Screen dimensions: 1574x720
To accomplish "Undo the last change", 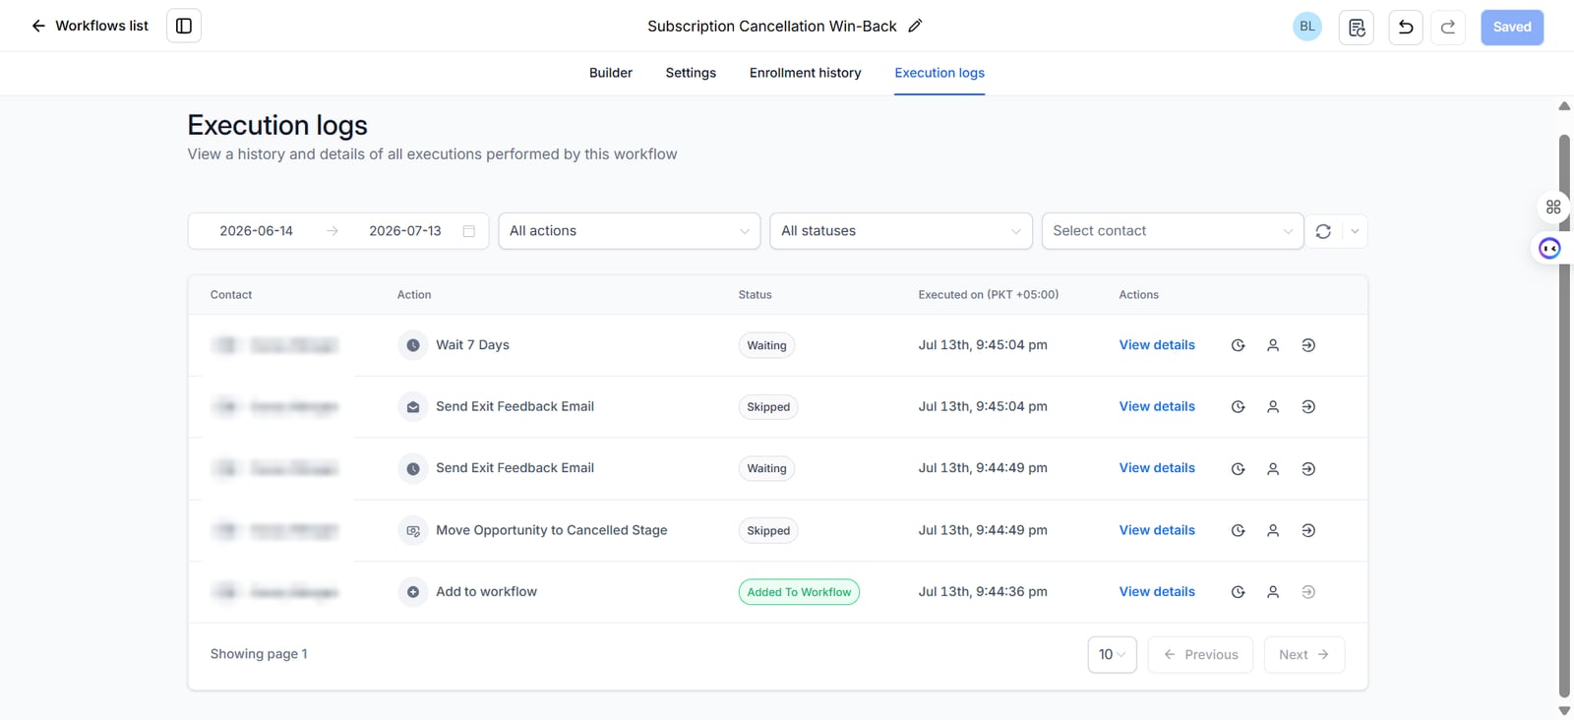I will 1406,27.
